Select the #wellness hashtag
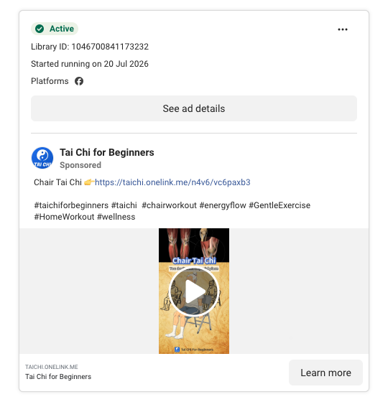 (x=116, y=217)
